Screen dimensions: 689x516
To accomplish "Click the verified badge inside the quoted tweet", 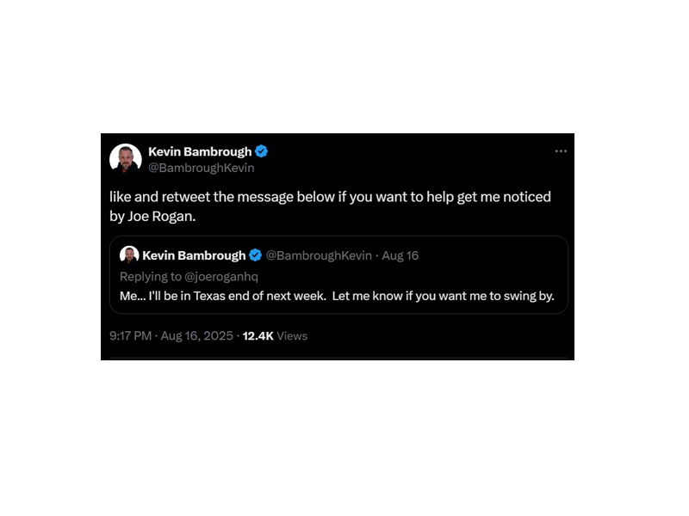I will coord(255,255).
